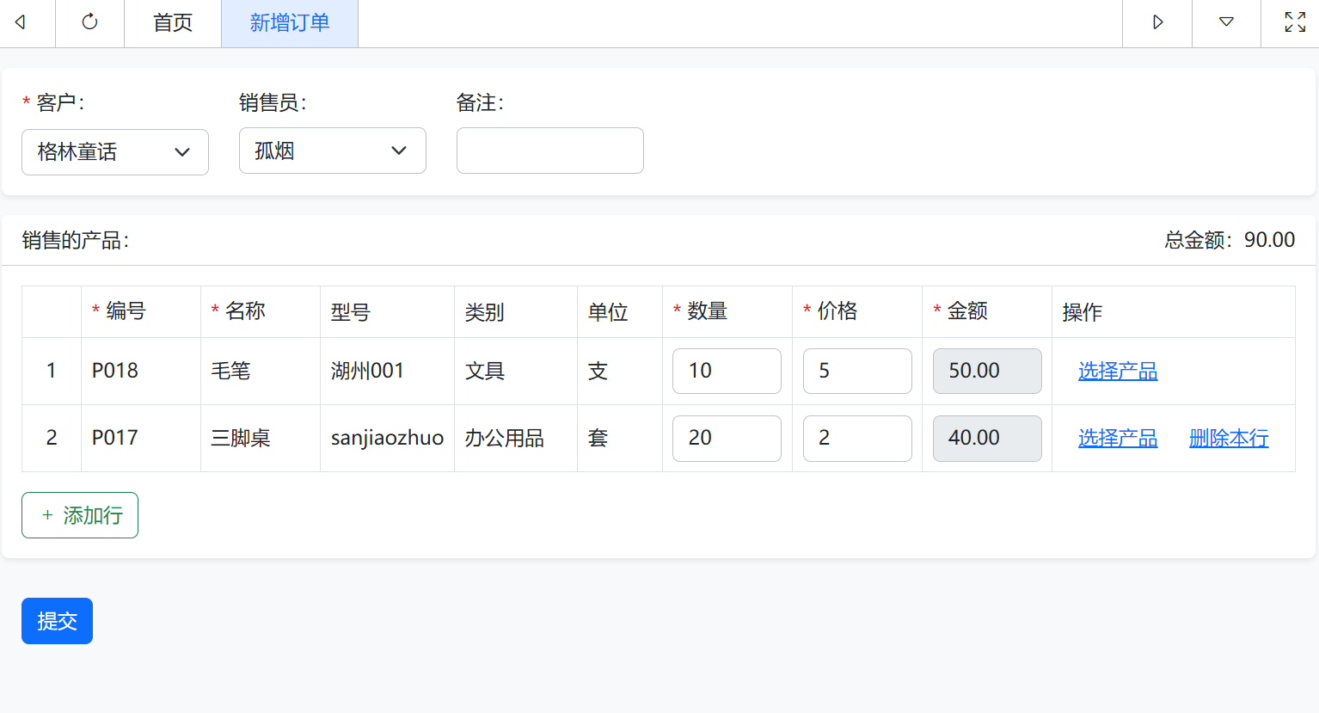The width and height of the screenshot is (1319, 713).
Task: Open the 客户 dropdown showing 格林童话
Action: 115,152
